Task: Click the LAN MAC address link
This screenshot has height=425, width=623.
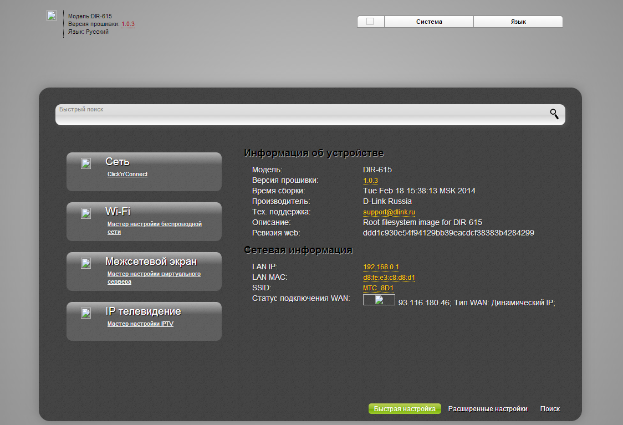Action: (389, 277)
